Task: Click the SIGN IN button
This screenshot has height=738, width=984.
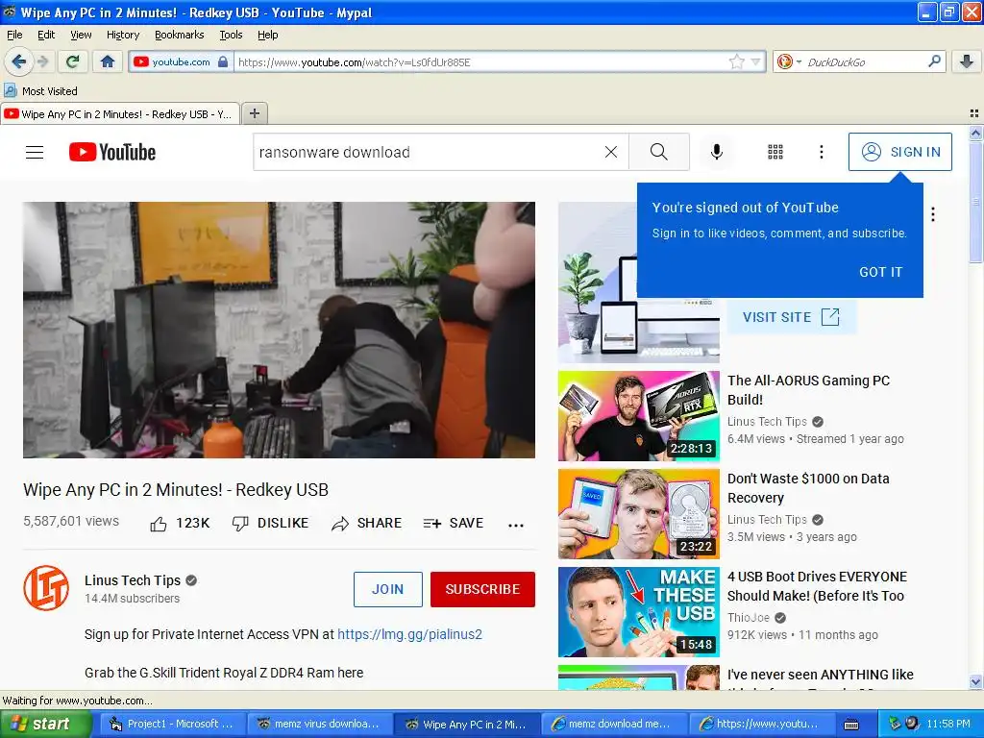Action: tap(899, 152)
